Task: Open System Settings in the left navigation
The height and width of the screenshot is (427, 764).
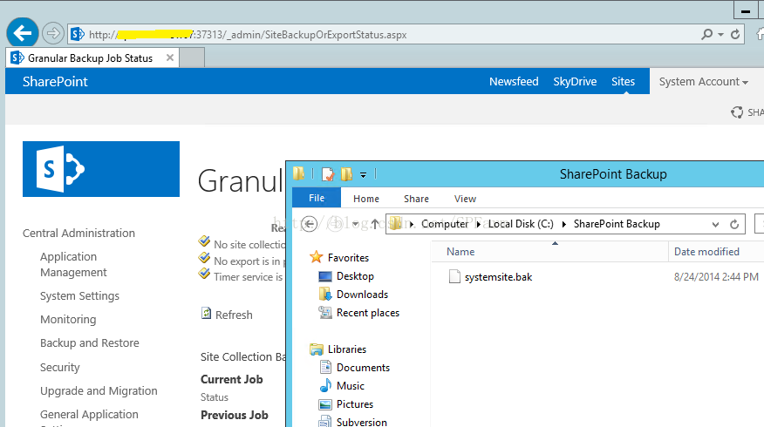Action: (x=79, y=296)
